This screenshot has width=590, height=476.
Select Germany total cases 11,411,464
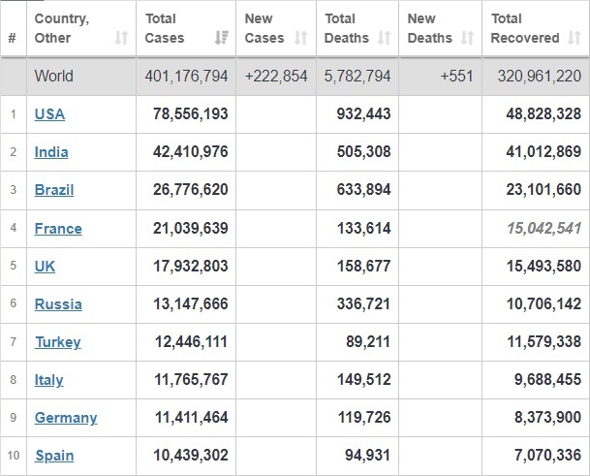click(191, 417)
